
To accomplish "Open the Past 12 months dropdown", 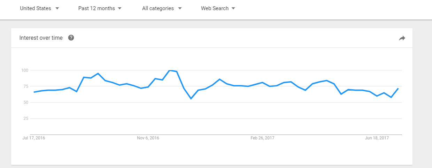I will [x=100, y=8].
